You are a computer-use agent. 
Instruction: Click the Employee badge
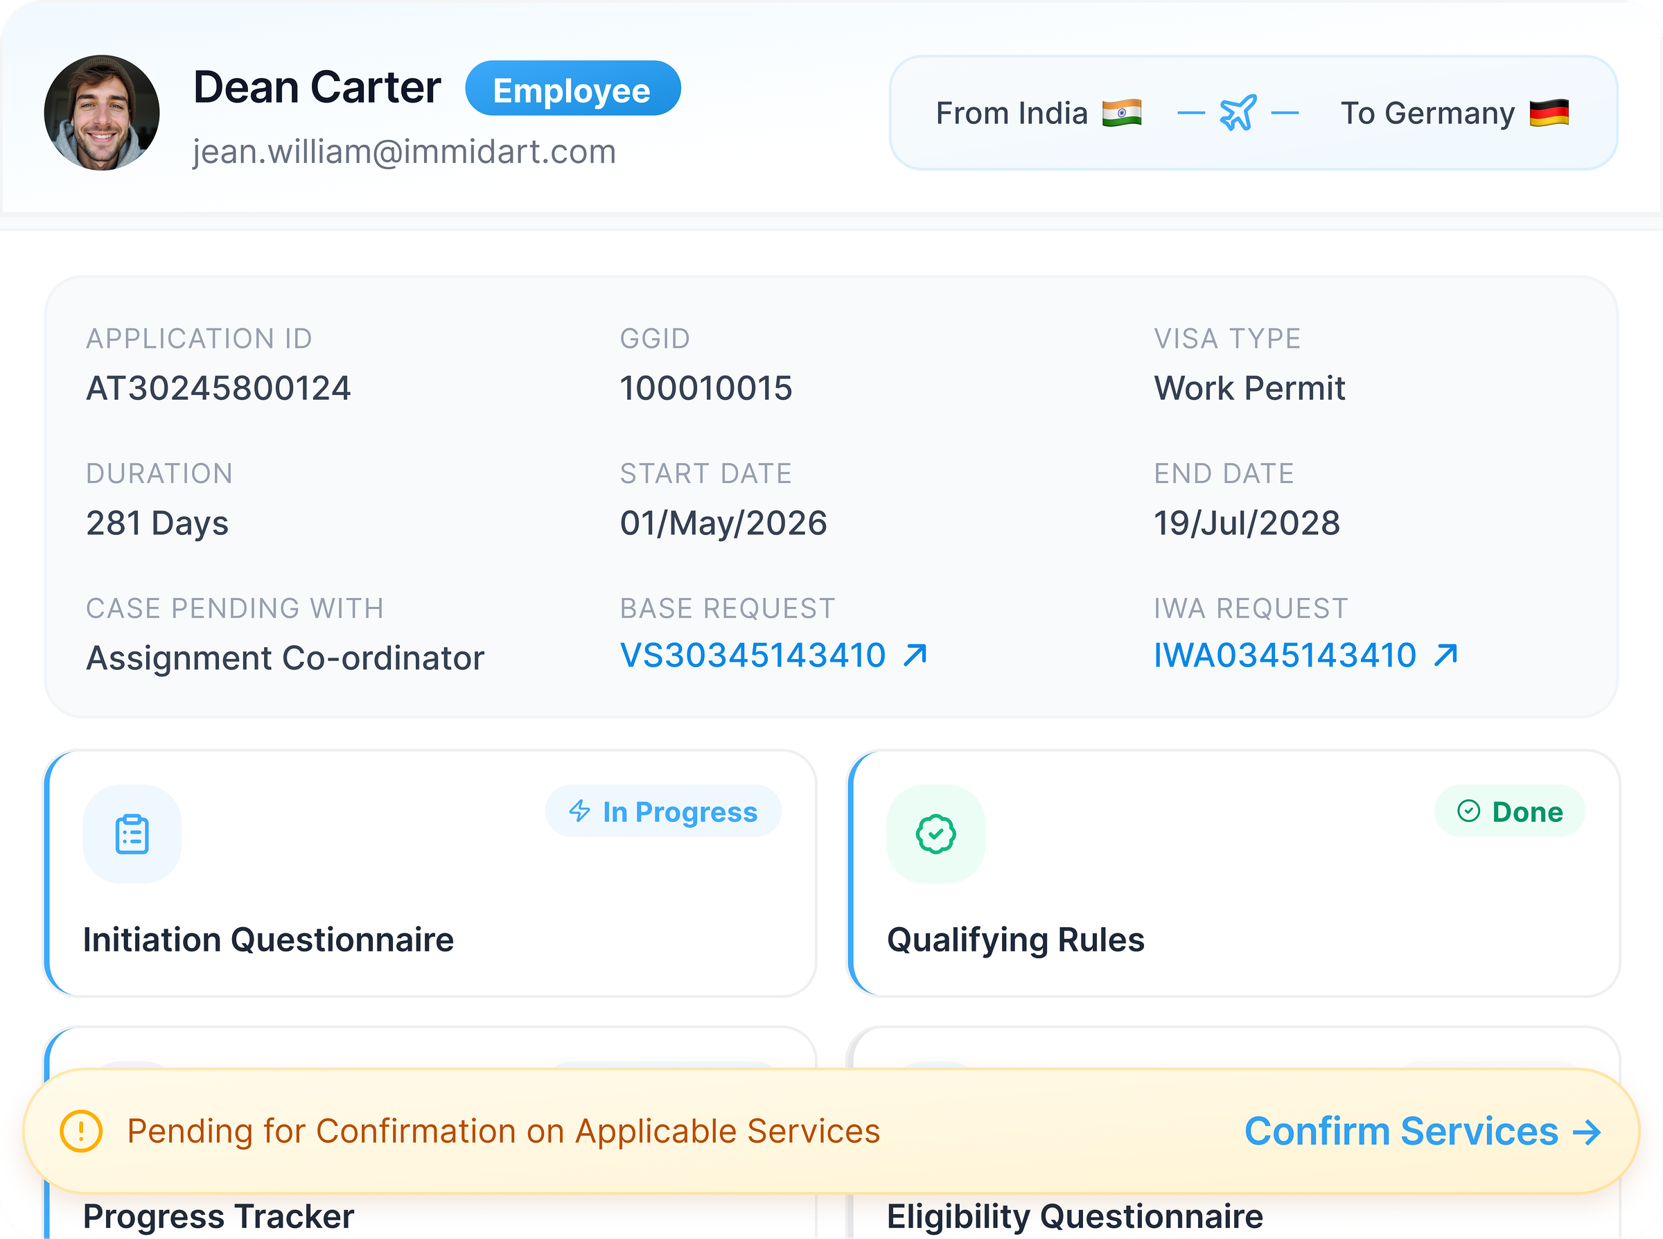[573, 89]
